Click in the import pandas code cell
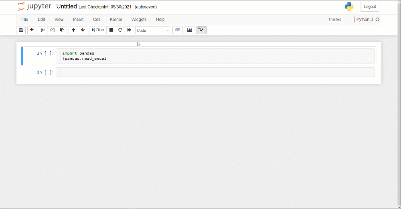Viewport: 401px width, 209px height. [x=215, y=56]
